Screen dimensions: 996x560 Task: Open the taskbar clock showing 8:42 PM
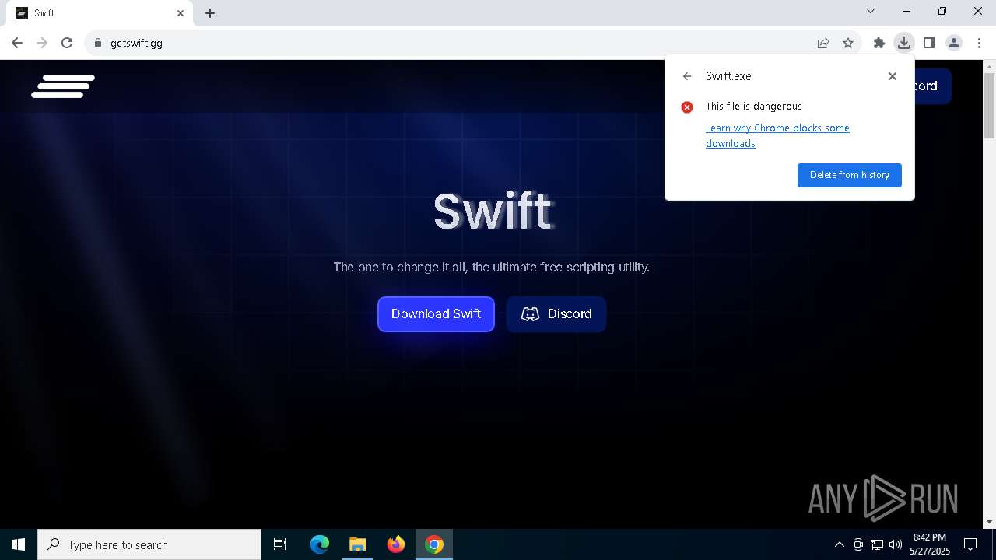(x=930, y=544)
